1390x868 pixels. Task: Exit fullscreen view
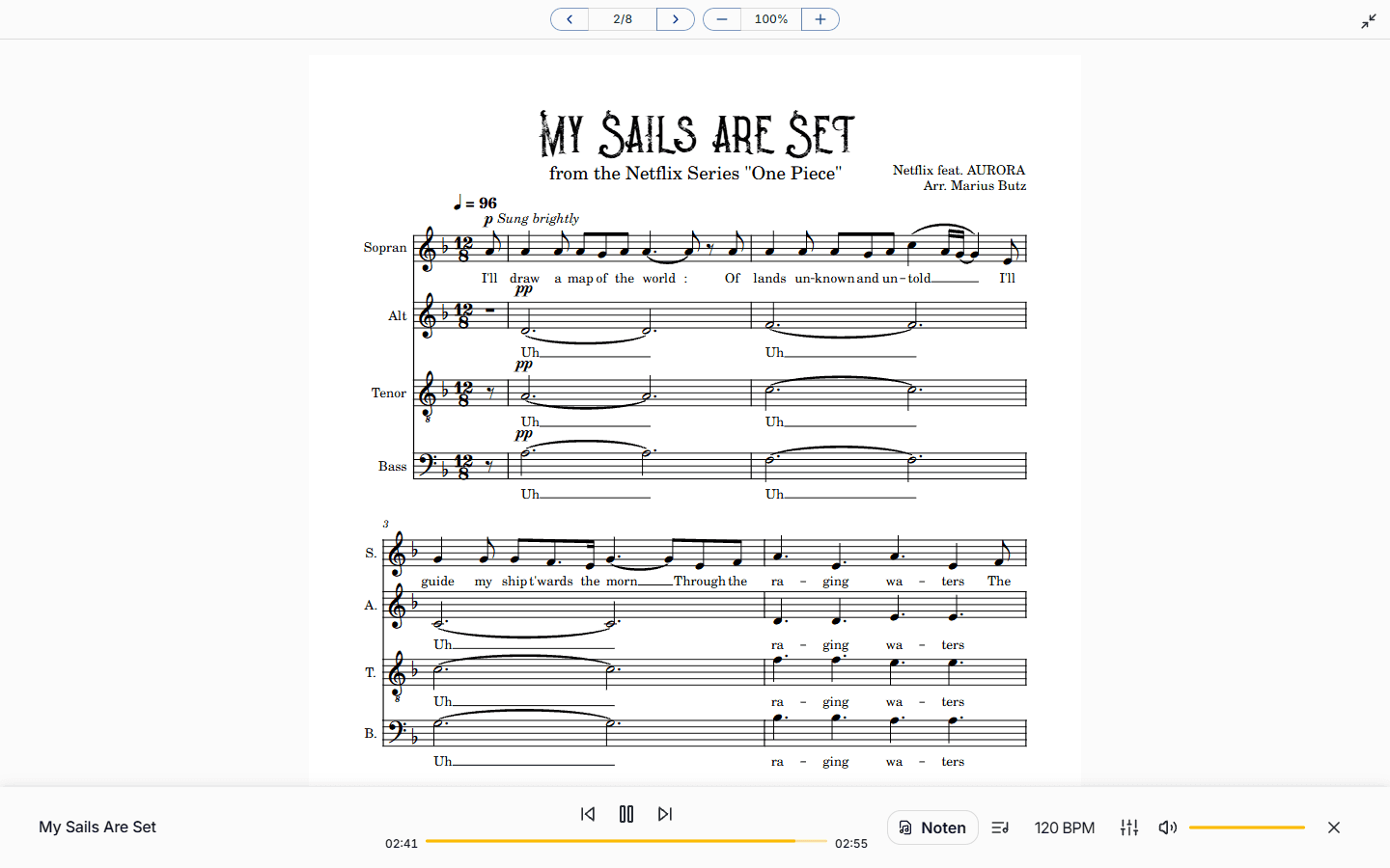1369,21
